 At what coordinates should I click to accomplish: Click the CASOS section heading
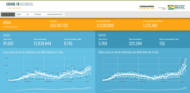pos(7,35)
